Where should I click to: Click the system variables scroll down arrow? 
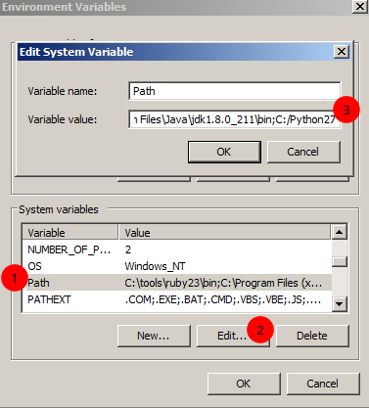pyautogui.click(x=340, y=304)
